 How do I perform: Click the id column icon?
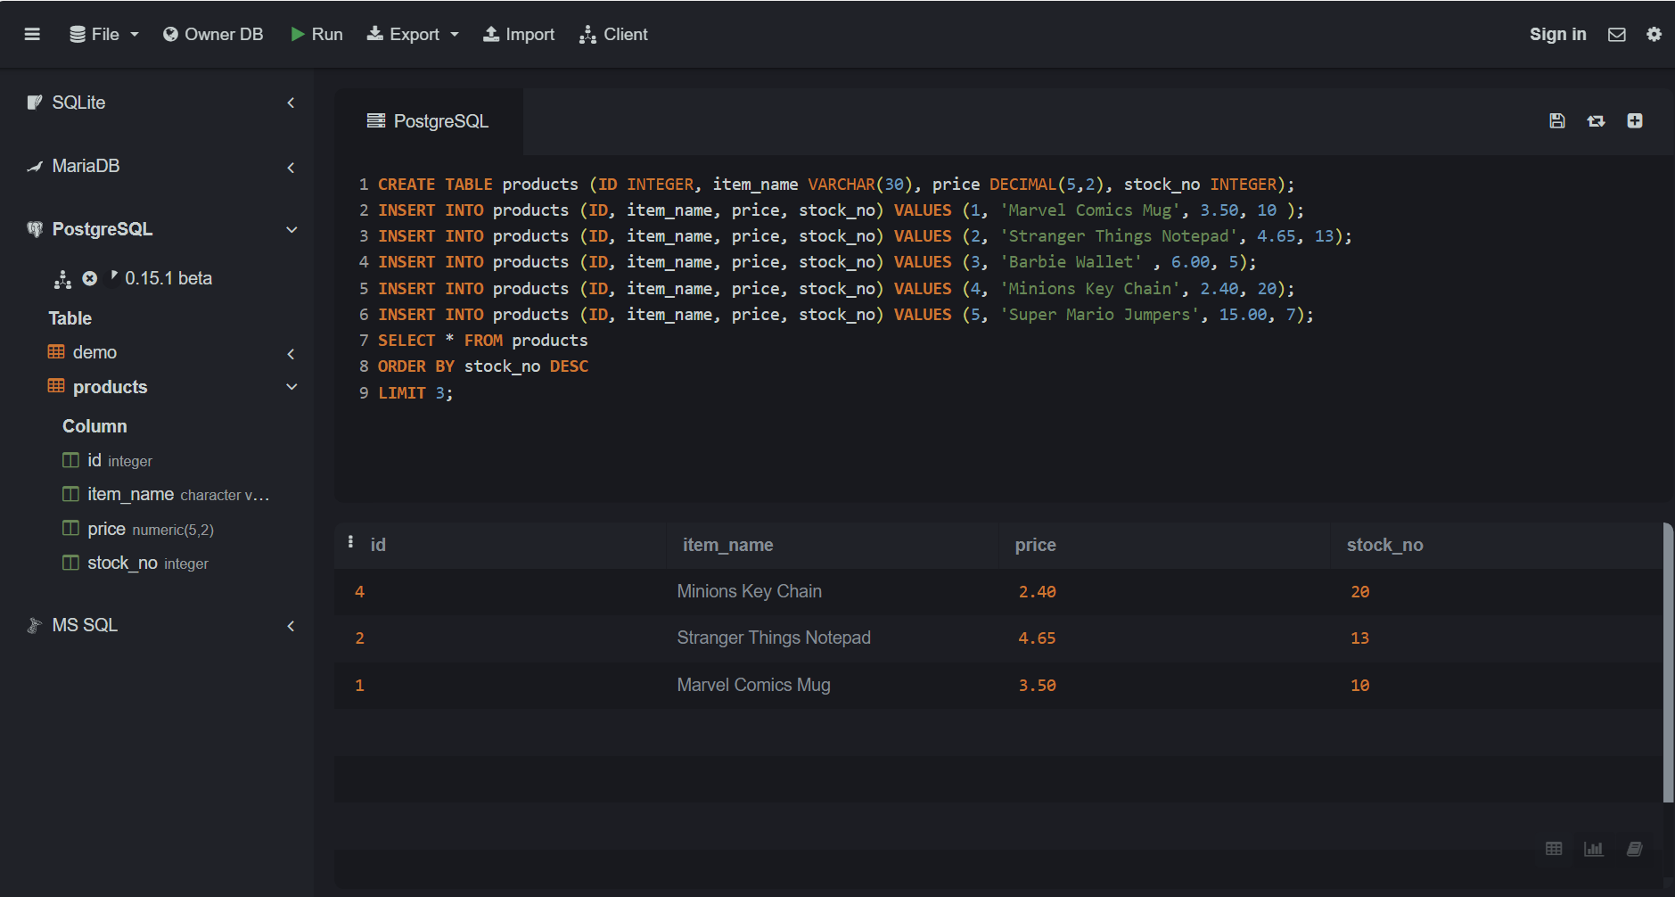tap(70, 460)
